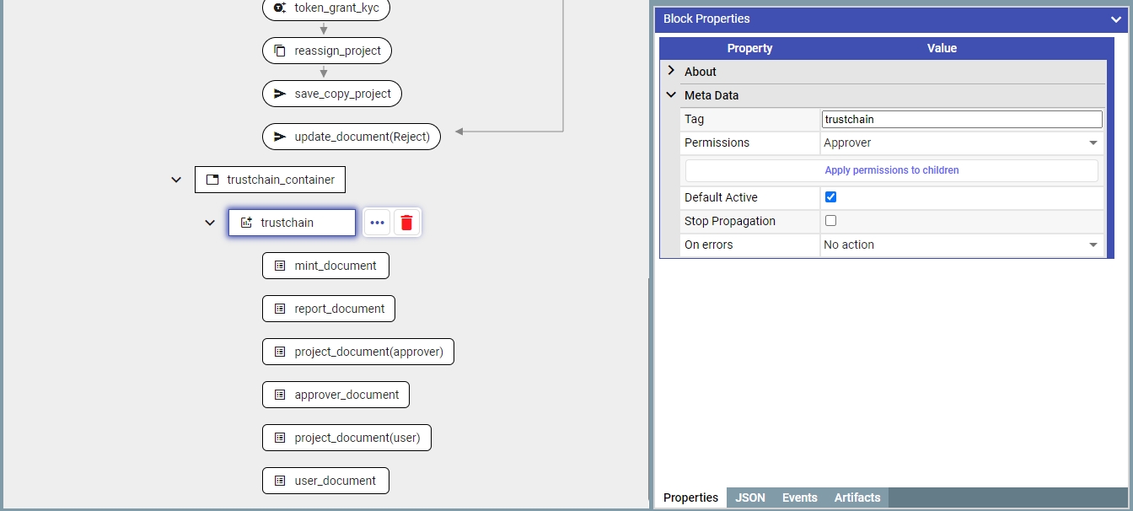Collapse the trustchain_container tree node
The height and width of the screenshot is (511, 1133).
(176, 180)
